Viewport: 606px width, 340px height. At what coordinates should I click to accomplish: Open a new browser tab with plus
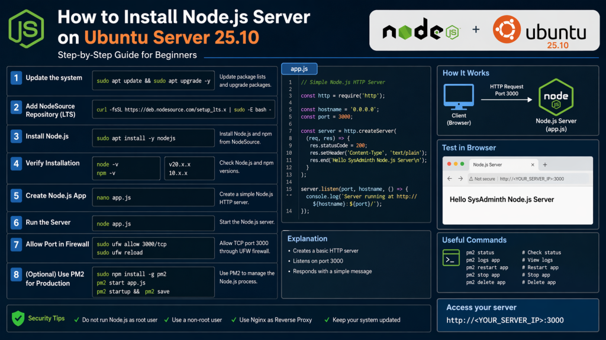coord(545,165)
